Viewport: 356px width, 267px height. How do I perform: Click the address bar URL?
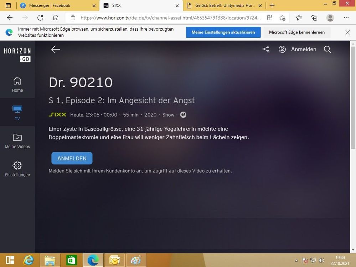coord(170,18)
